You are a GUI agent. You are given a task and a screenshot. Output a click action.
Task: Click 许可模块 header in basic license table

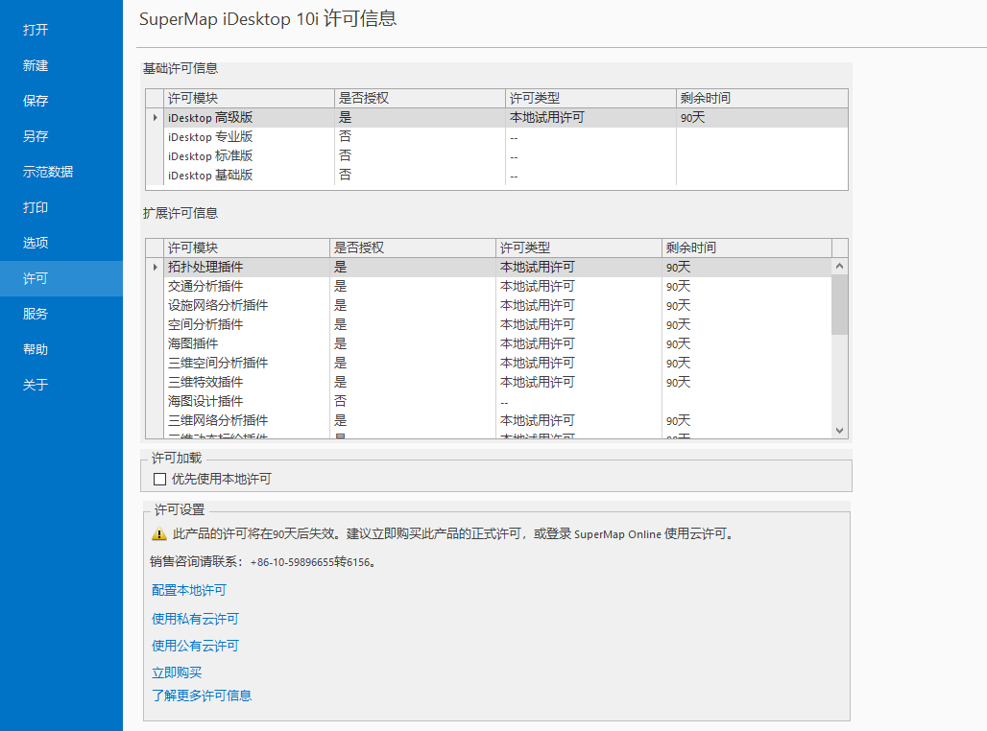point(250,98)
